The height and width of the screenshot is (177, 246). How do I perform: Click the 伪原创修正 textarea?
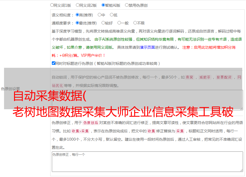(x=147, y=162)
